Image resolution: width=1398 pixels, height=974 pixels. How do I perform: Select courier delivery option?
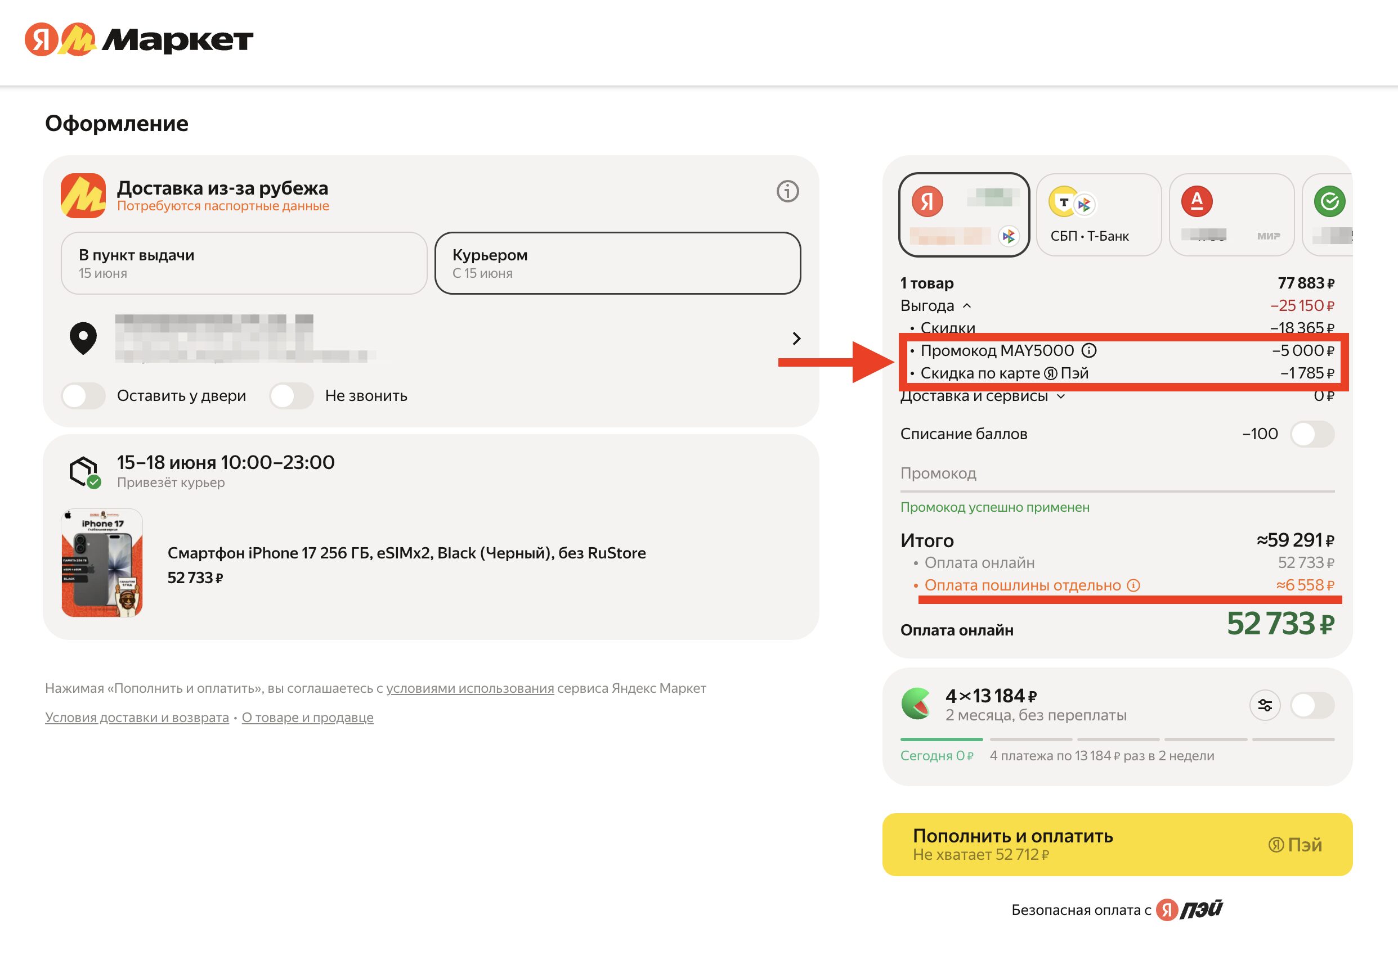point(617,263)
